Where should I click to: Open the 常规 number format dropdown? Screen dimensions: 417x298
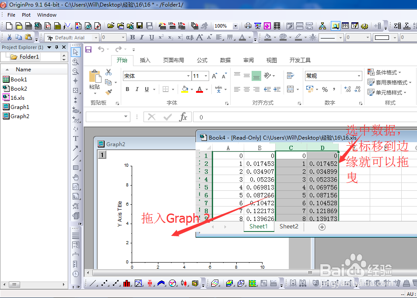[x=359, y=76]
